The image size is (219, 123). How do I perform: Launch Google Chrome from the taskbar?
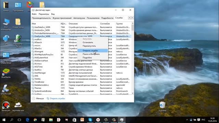pos(35,120)
